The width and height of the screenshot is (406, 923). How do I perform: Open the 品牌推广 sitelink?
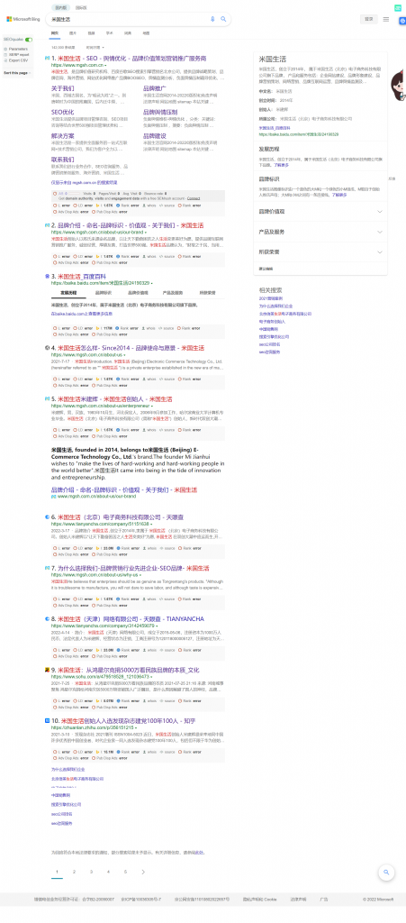(155, 87)
